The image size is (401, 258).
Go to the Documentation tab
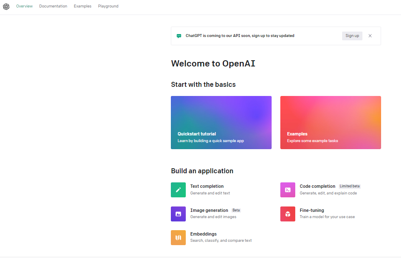point(53,6)
